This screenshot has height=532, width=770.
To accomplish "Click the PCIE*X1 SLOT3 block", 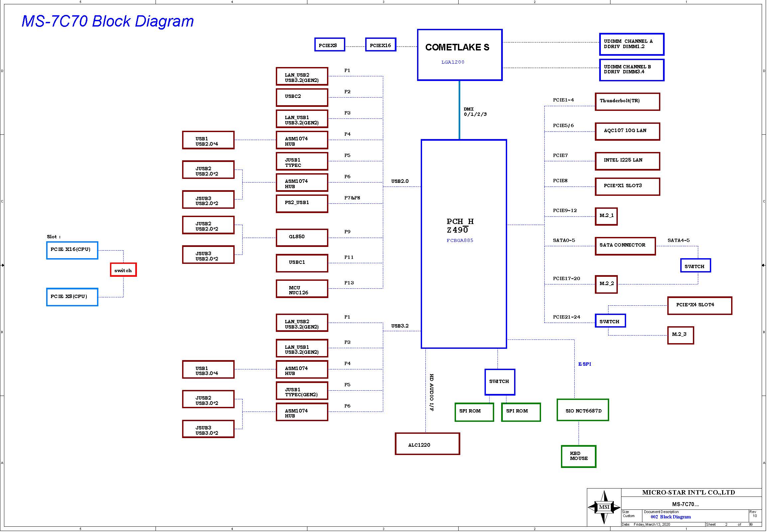I will (x=627, y=186).
